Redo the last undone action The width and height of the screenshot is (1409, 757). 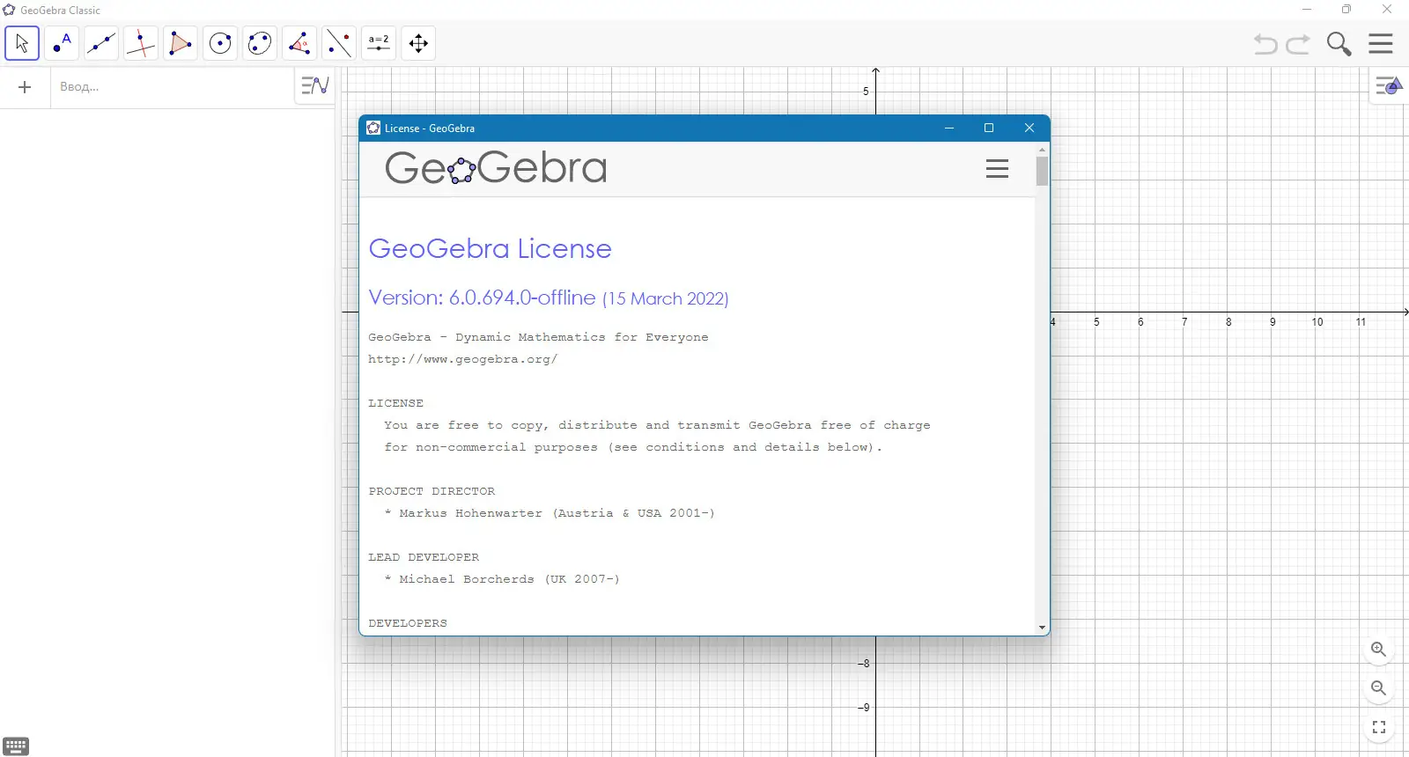pyautogui.click(x=1298, y=44)
